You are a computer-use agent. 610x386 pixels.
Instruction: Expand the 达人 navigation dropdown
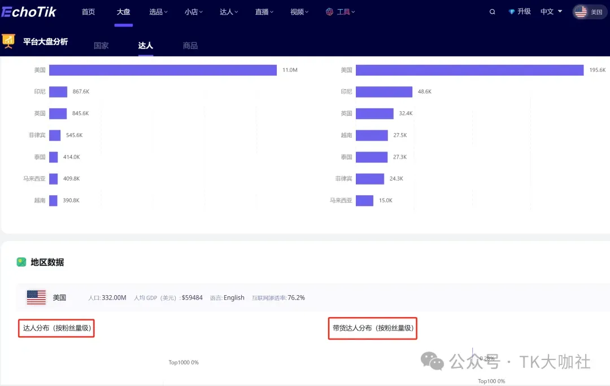click(x=229, y=12)
